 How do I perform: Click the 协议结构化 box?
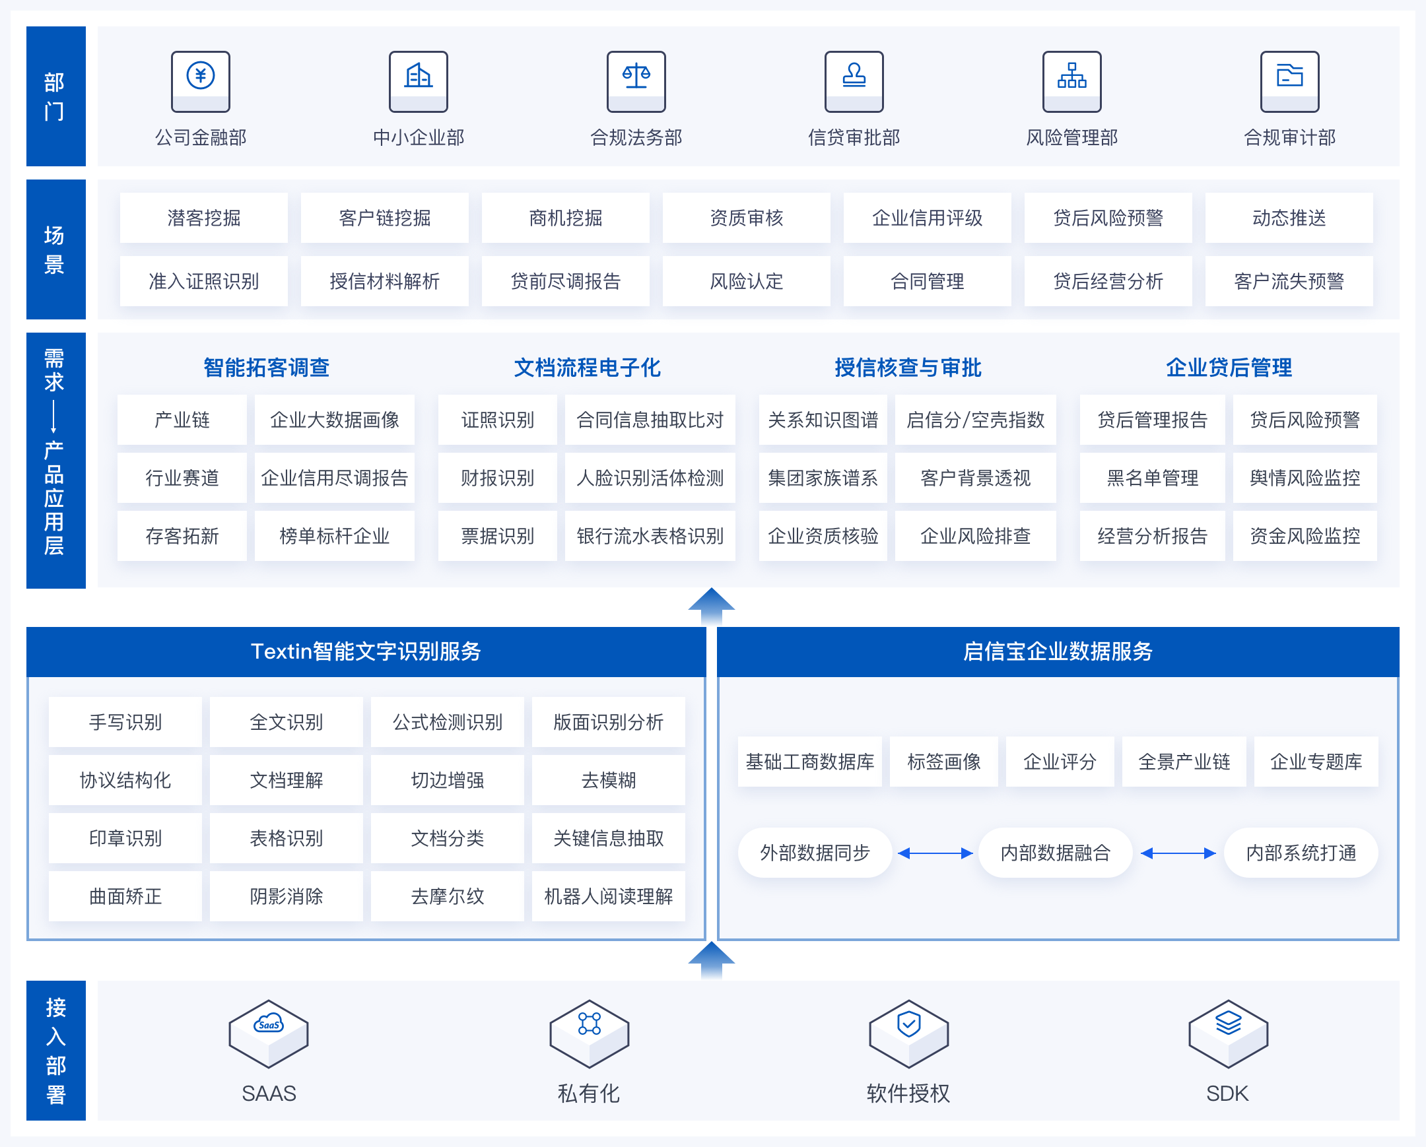(x=125, y=780)
